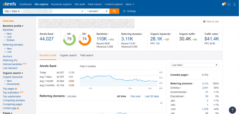This screenshot has width=239, height=114.
Task: Click the Settings gear icon
Action: tap(124, 11)
